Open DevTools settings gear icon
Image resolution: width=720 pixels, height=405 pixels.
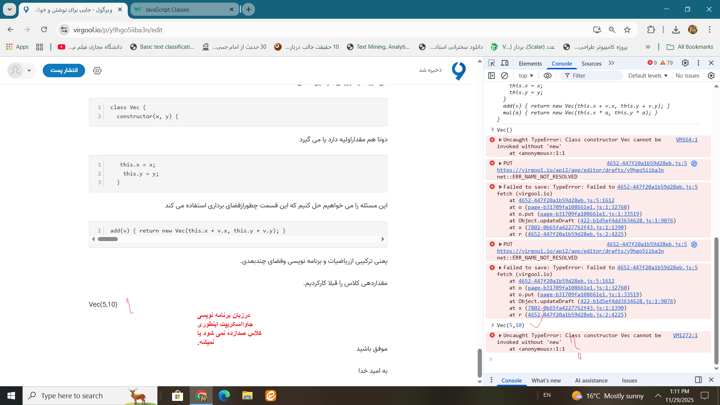click(x=685, y=63)
